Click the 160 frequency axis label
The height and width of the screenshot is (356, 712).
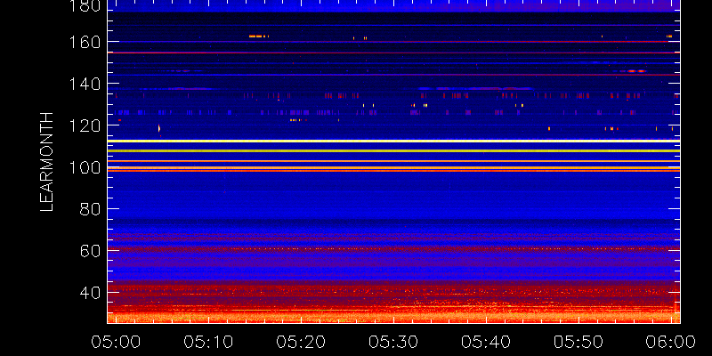[85, 42]
